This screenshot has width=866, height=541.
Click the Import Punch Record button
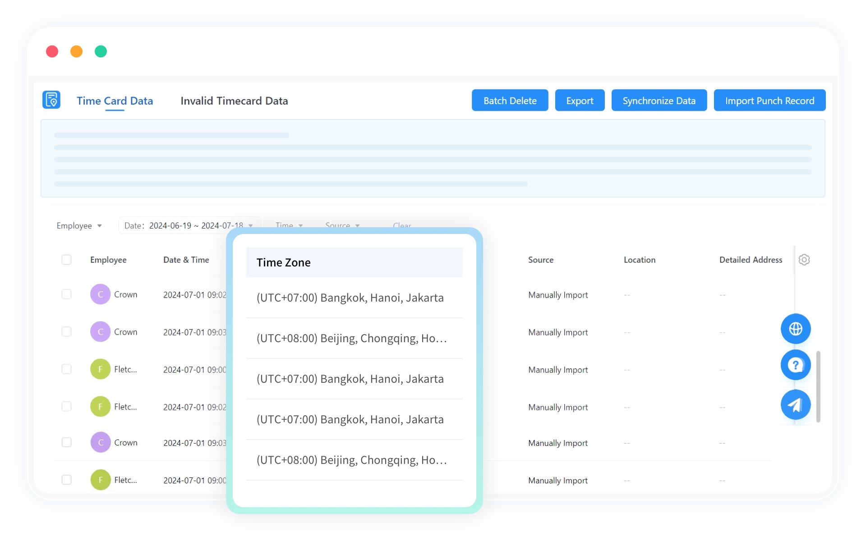(769, 101)
